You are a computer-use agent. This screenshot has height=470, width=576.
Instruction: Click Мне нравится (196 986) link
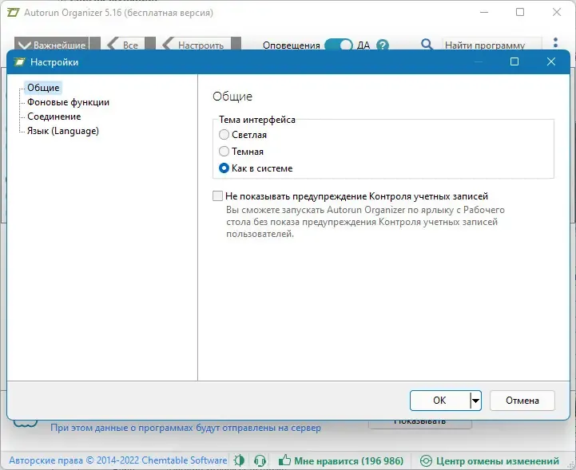(x=348, y=461)
